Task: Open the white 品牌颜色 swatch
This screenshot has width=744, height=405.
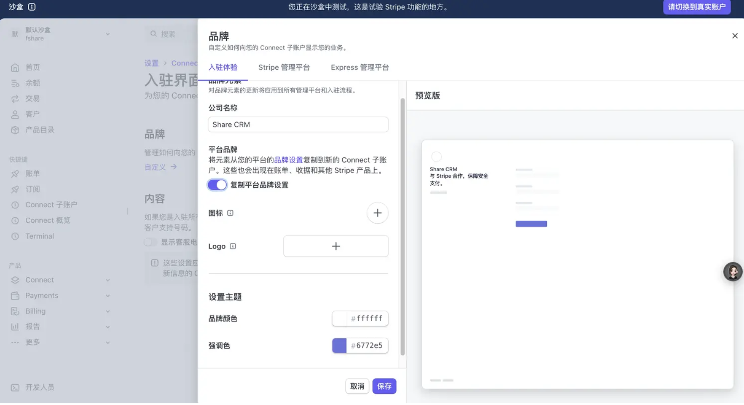Action: tap(339, 319)
